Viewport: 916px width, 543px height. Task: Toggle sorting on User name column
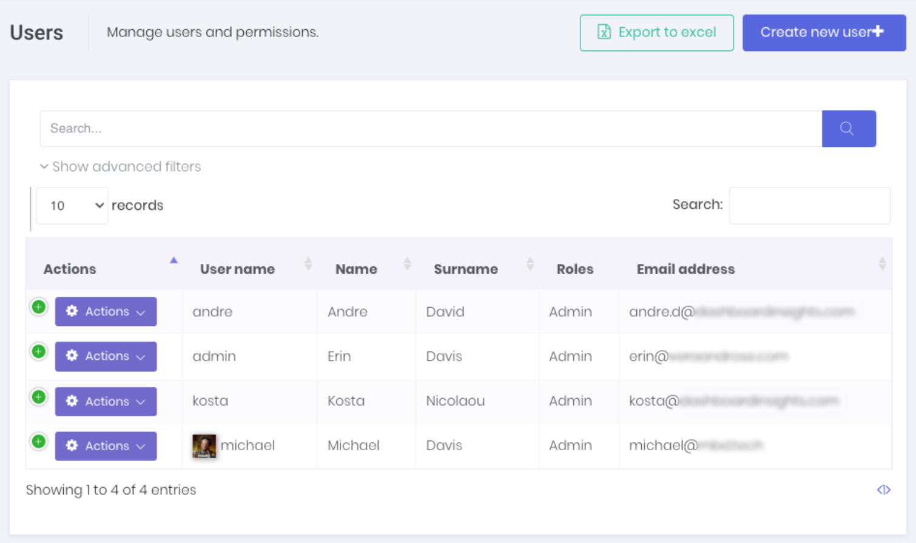tap(309, 263)
